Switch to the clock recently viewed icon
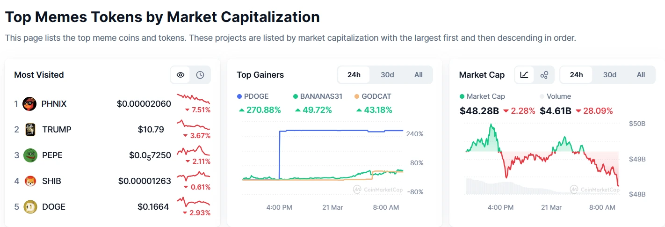665x227 pixels. pyautogui.click(x=200, y=75)
